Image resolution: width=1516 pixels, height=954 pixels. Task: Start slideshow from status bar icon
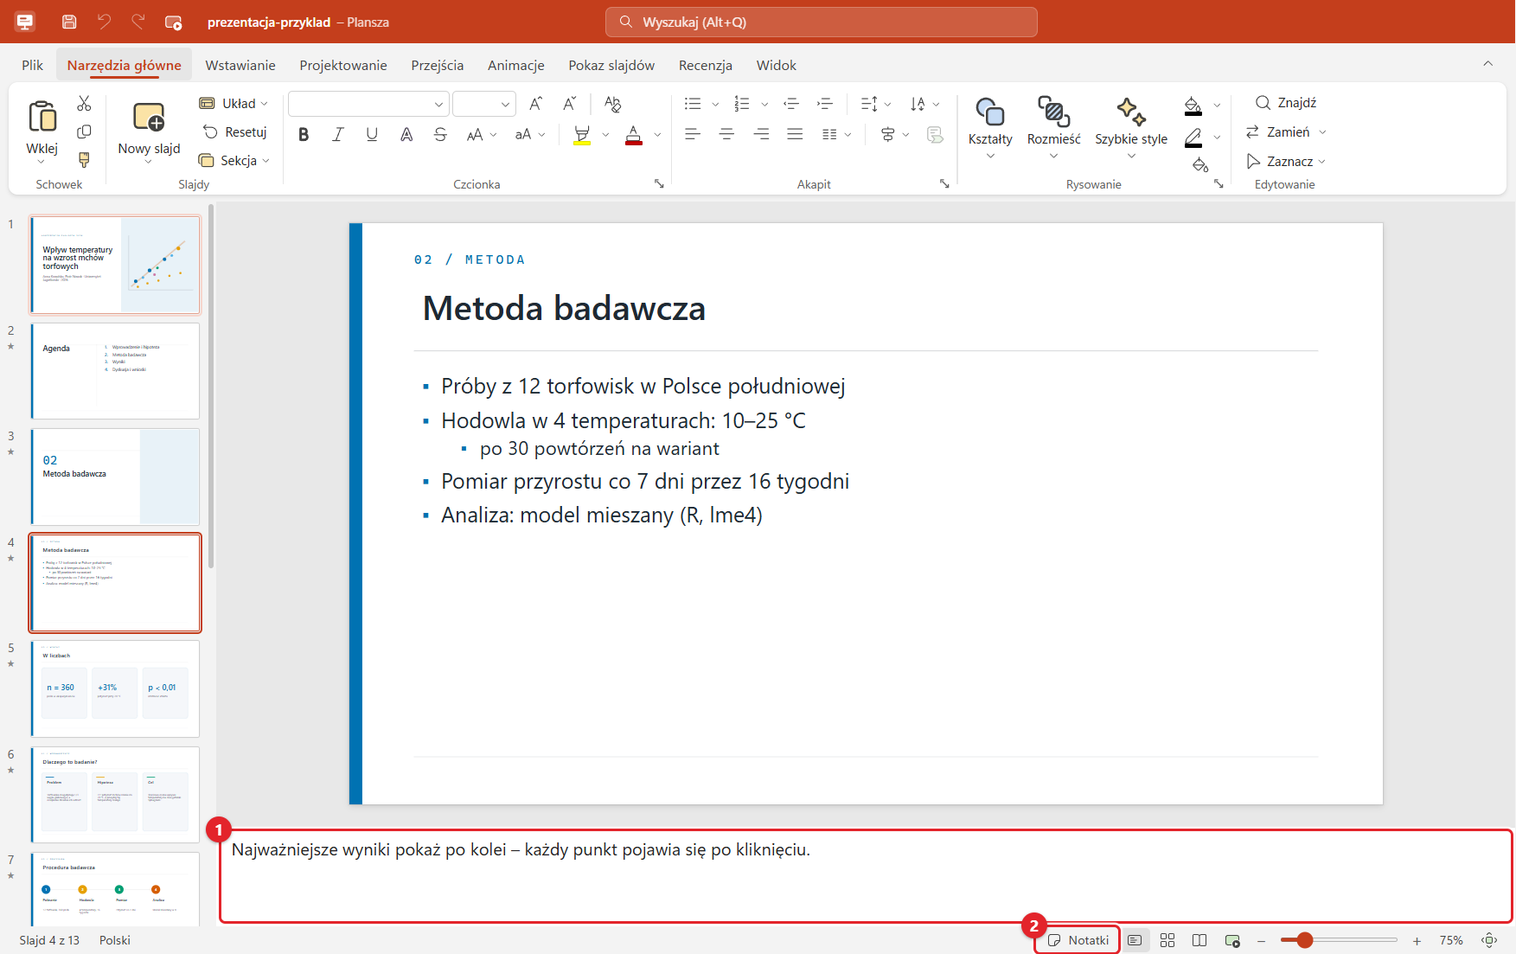pyautogui.click(x=1232, y=940)
